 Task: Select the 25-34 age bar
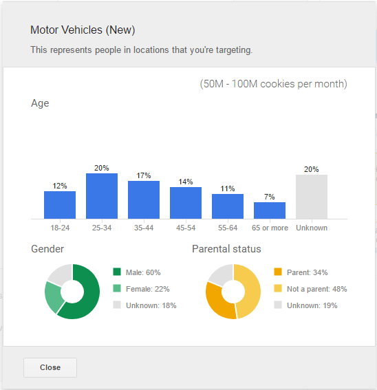pyautogui.click(x=102, y=196)
